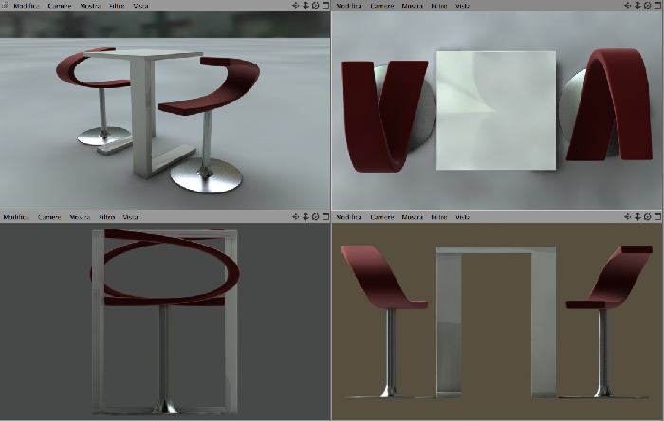Open Camere menu in the dark gray viewport
Screen dimensions: 664x421
click(x=49, y=217)
